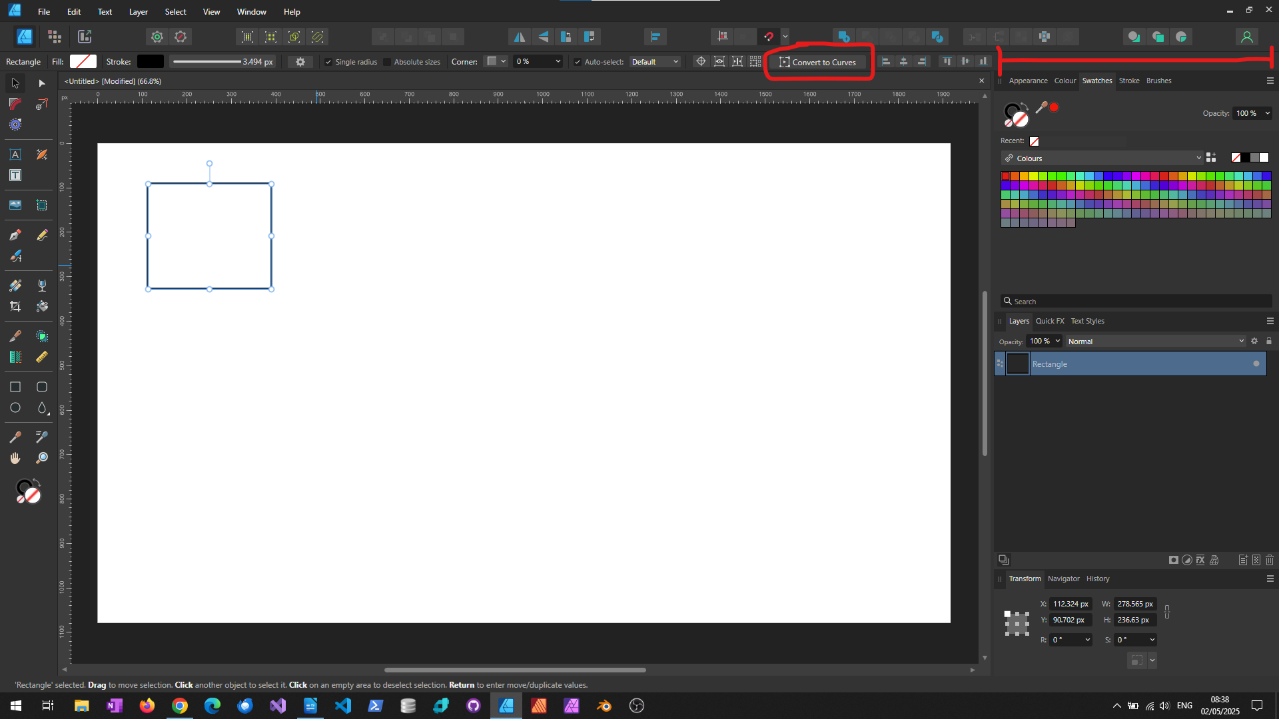Expand the snapping options arrow
The height and width of the screenshot is (719, 1279).
click(785, 37)
